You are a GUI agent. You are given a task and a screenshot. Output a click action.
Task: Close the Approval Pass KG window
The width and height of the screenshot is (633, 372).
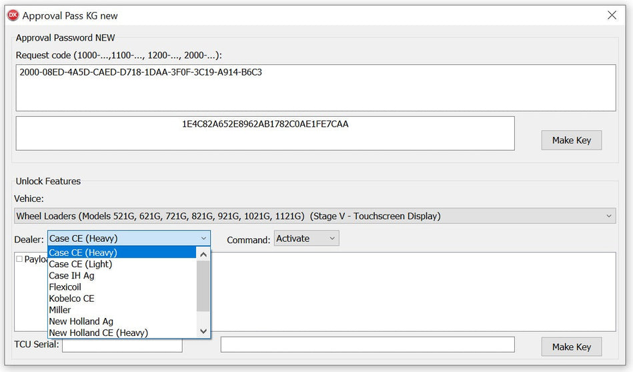(612, 15)
